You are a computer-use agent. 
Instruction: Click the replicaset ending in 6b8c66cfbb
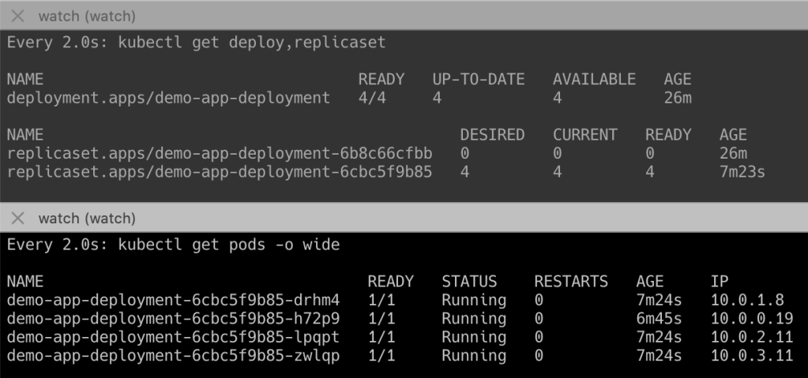[220, 153]
